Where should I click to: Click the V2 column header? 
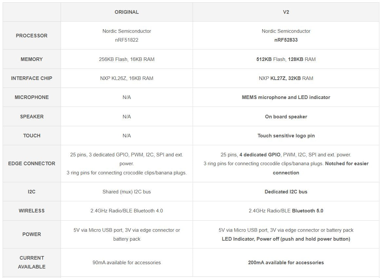286,12
